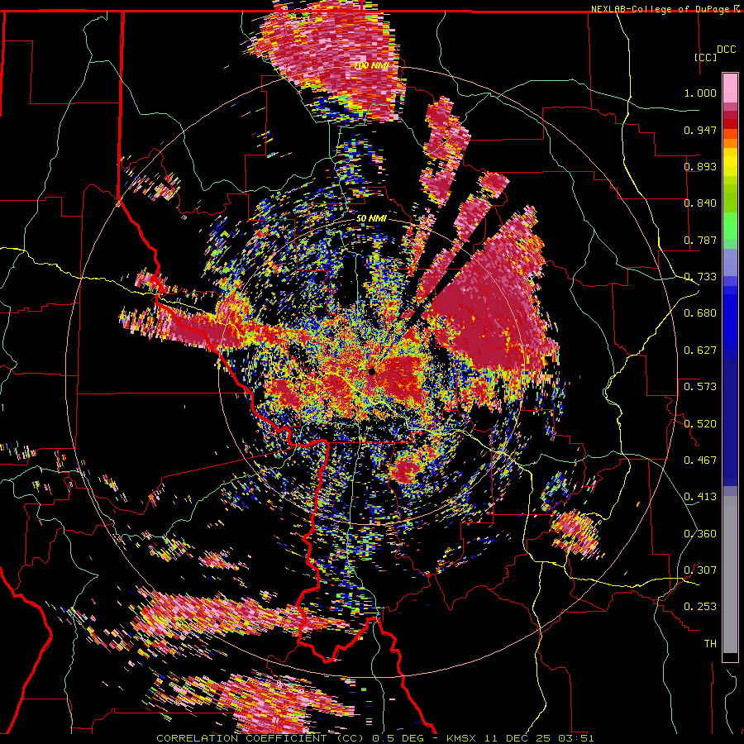The width and height of the screenshot is (744, 744).
Task: Select the 0.627 scale value
Action: (700, 351)
